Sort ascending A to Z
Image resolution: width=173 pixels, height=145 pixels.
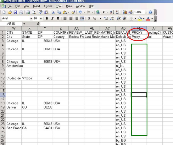(x=112, y=12)
